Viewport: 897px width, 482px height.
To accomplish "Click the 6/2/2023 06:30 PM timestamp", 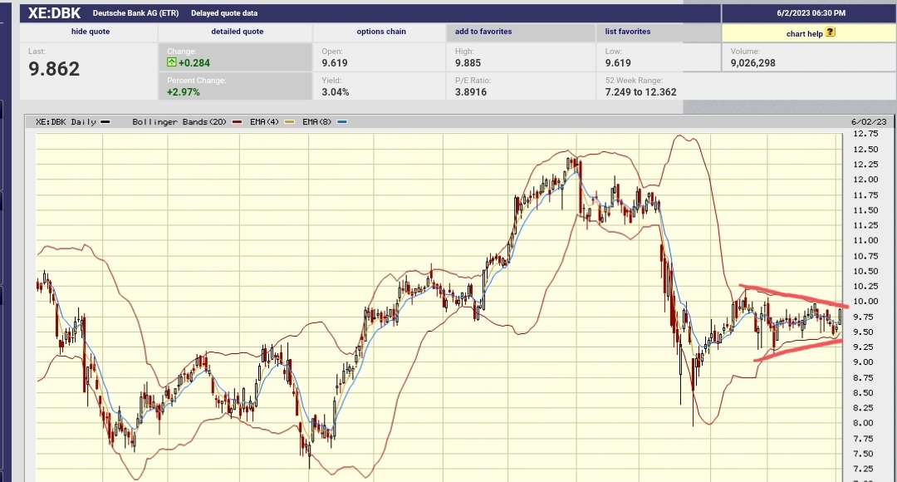I will [811, 13].
